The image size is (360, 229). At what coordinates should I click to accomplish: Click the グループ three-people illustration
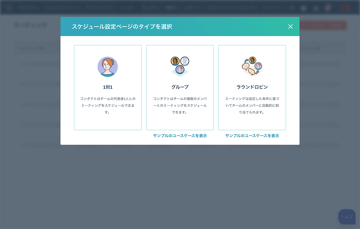click(180, 66)
